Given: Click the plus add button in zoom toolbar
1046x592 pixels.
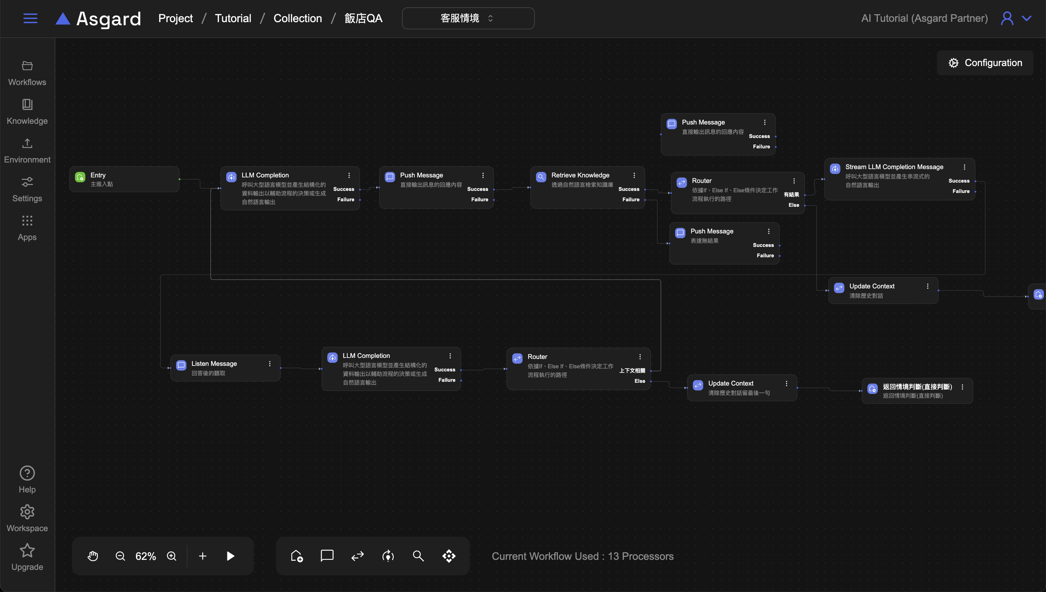Looking at the screenshot, I should 203,556.
